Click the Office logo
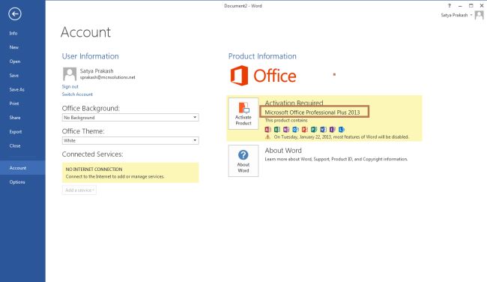 (x=263, y=76)
